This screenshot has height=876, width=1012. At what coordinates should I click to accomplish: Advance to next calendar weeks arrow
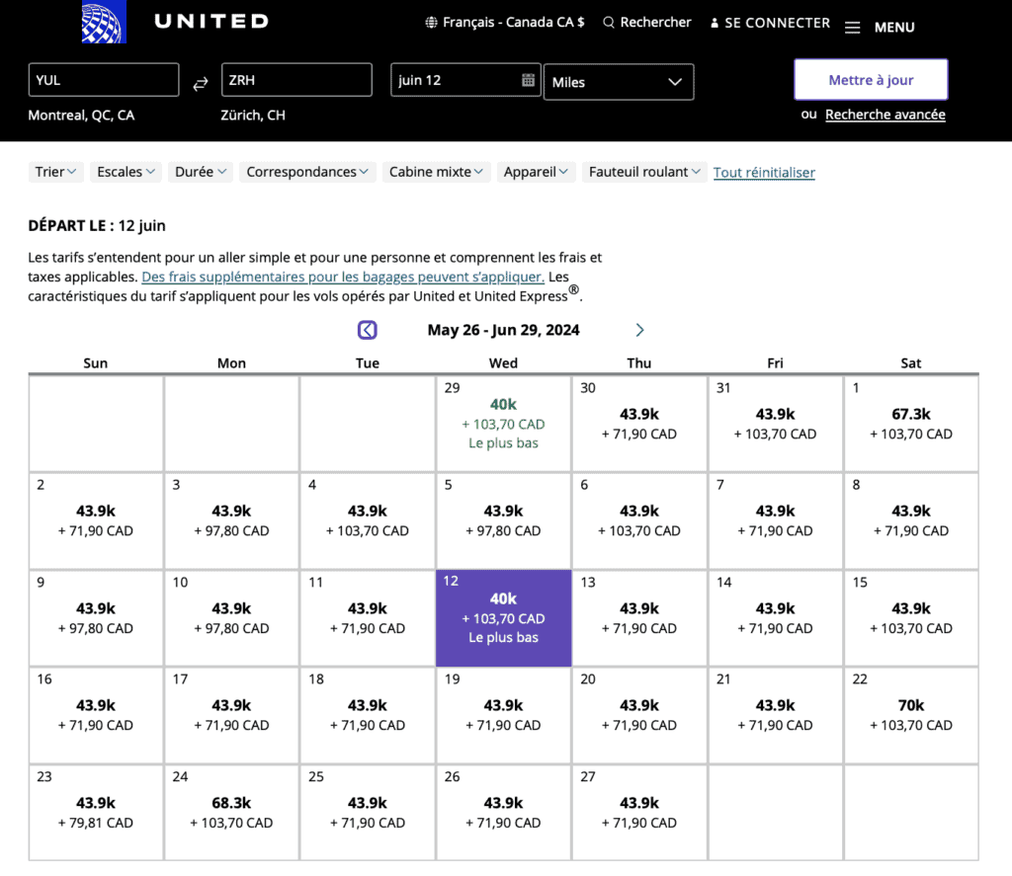[639, 330]
